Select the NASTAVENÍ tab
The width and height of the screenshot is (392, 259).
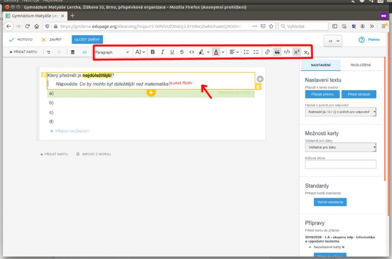click(x=320, y=65)
